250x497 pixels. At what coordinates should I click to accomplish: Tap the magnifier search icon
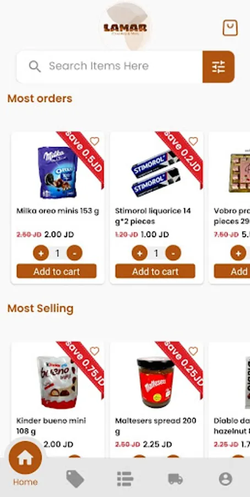click(x=35, y=66)
